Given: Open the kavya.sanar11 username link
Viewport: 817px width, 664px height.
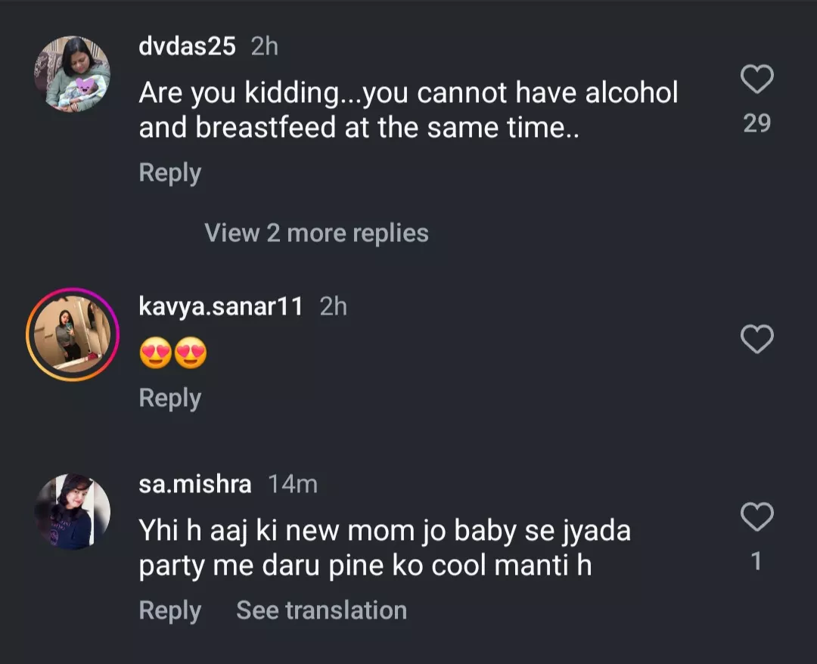Looking at the screenshot, I should [x=221, y=306].
